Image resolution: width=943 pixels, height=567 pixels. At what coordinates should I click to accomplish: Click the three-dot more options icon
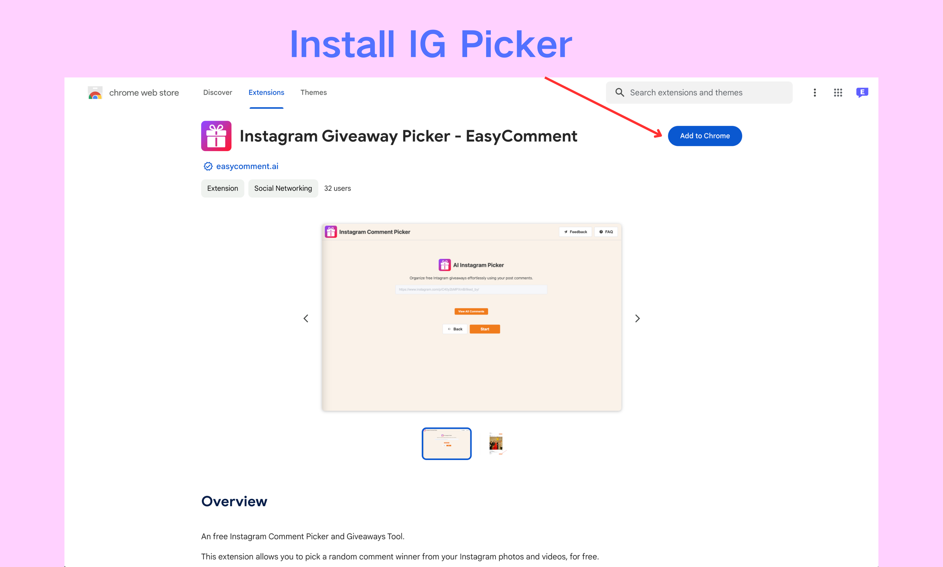[x=814, y=92]
